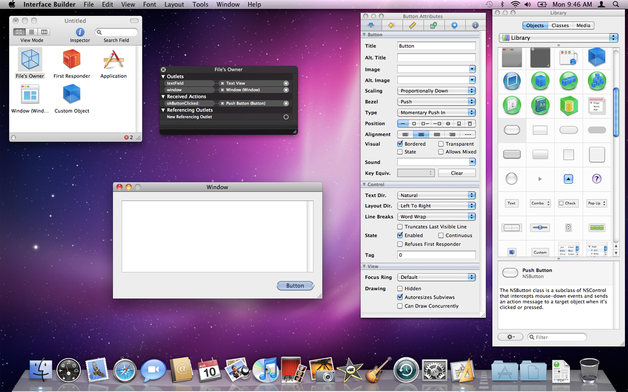
Task: Enable Can Draw Concurrently
Action: [400, 306]
